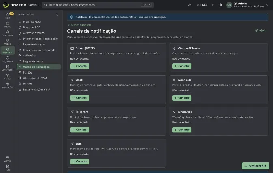Click the E-mail envelope icon
Viewport: 273px width, 173px height.
72,48
